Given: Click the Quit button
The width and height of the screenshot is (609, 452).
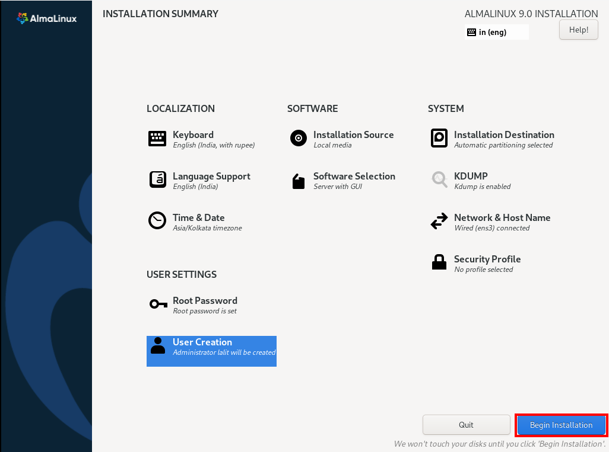Looking at the screenshot, I should pyautogui.click(x=467, y=425).
